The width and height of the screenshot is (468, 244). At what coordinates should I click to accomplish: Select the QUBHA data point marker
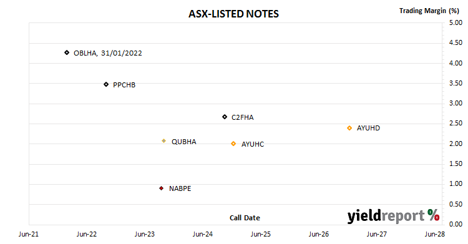(x=164, y=140)
